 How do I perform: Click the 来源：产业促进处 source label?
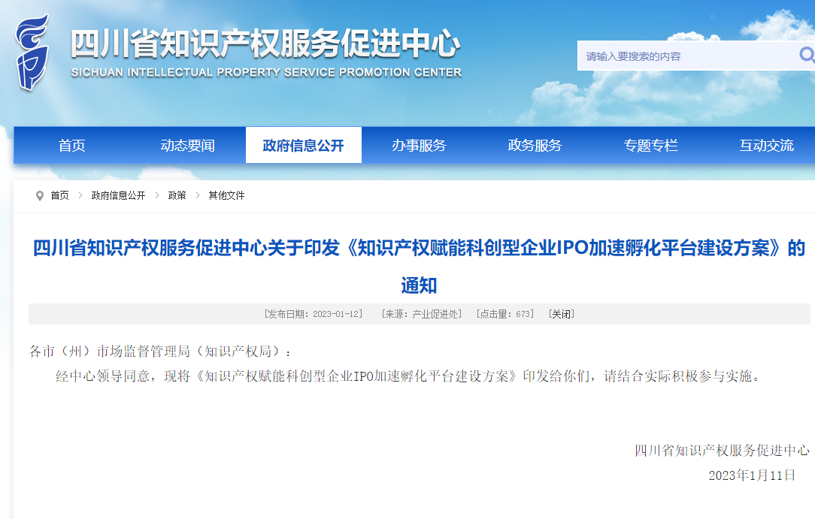(421, 314)
